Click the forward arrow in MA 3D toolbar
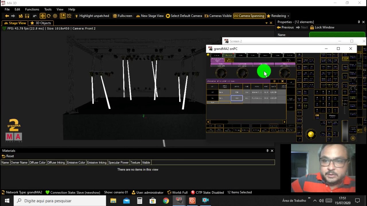Image resolution: width=367 pixels, height=206 pixels. pos(13,16)
